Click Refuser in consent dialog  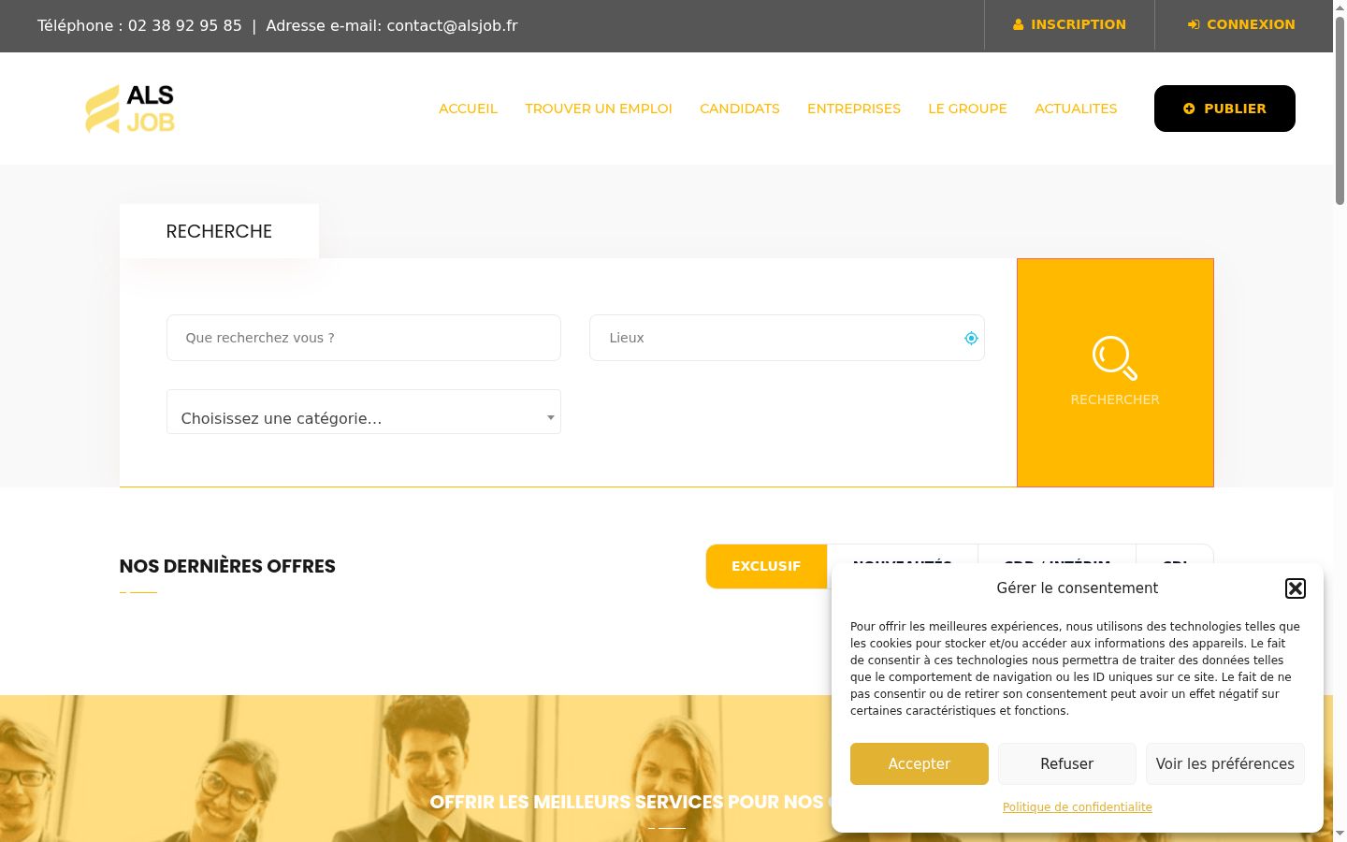pyautogui.click(x=1067, y=763)
